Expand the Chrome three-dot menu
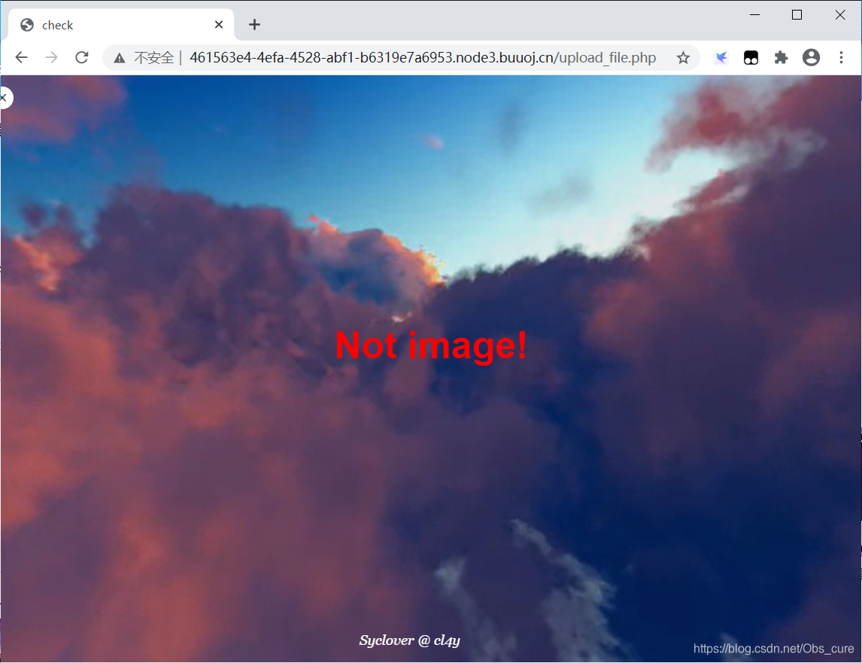The height and width of the screenshot is (663, 862). (x=841, y=58)
